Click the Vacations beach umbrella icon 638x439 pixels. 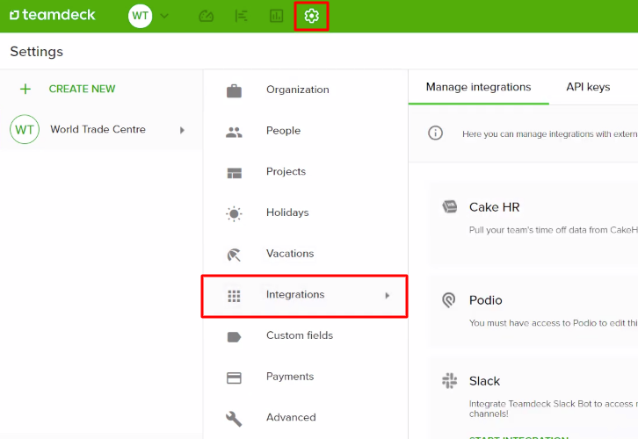point(234,255)
